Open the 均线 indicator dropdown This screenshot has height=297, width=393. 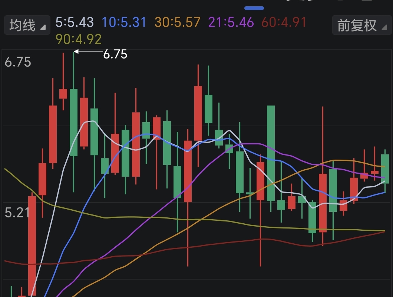[x=27, y=25]
